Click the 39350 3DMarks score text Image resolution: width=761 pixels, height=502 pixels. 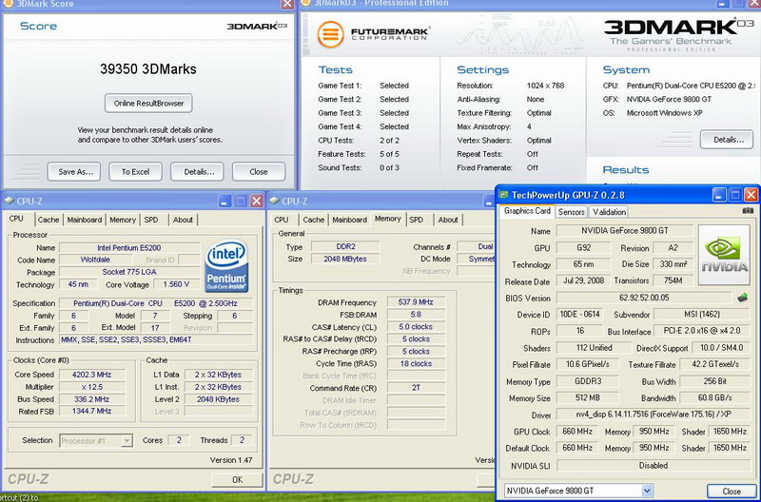tap(148, 68)
